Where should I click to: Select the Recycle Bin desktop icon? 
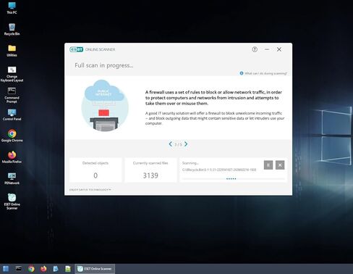pyautogui.click(x=12, y=29)
